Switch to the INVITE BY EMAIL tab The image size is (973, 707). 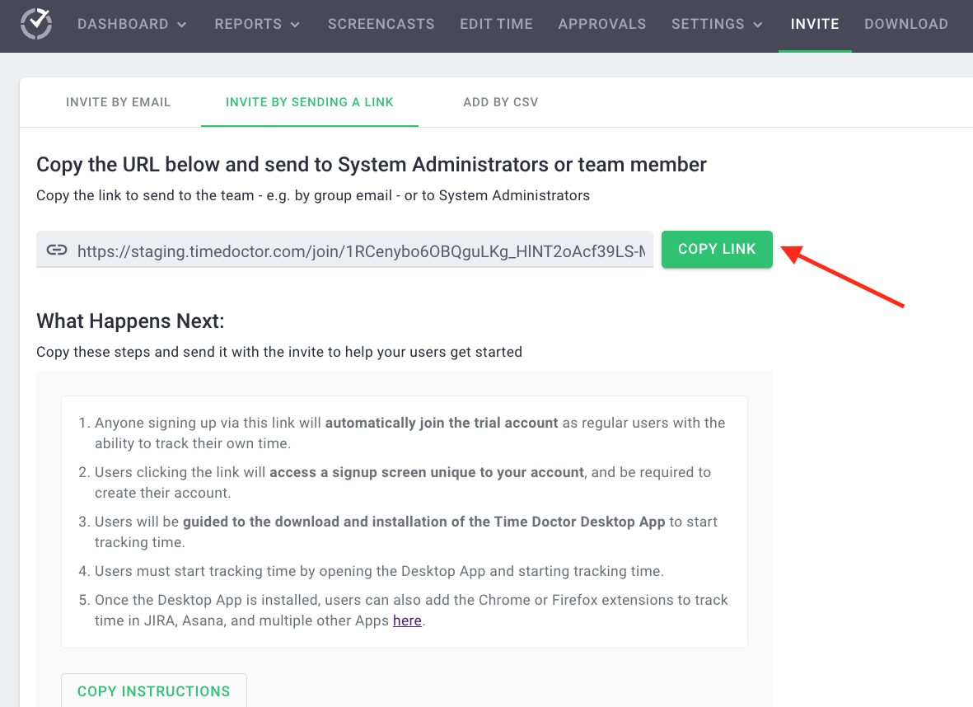click(118, 101)
